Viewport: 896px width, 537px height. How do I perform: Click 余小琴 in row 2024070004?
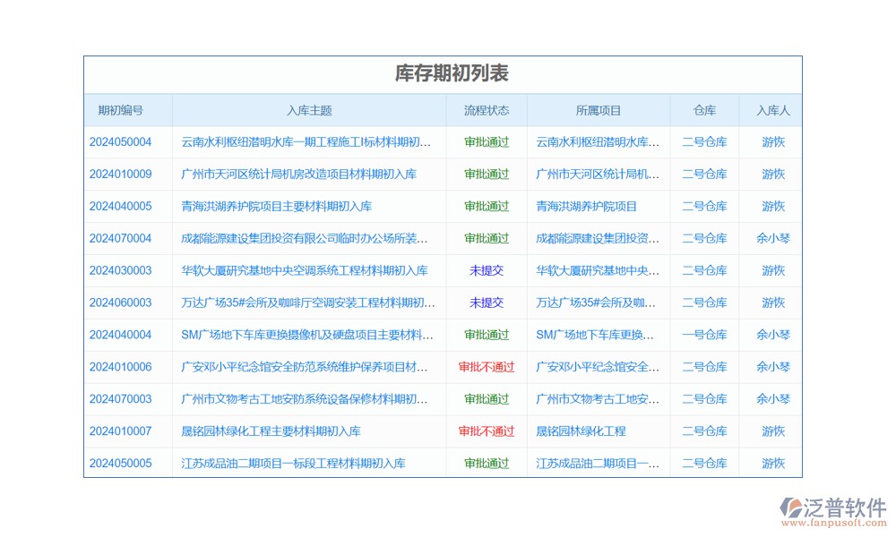[x=773, y=239]
